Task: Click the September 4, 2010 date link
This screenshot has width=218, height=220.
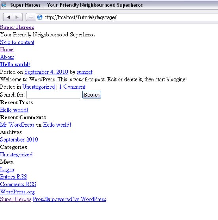Action: 46,72
